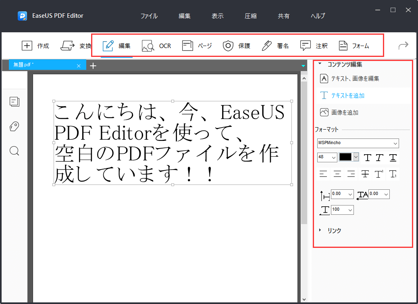
Task: Expand the リンク (Link) section
Action: coord(320,230)
